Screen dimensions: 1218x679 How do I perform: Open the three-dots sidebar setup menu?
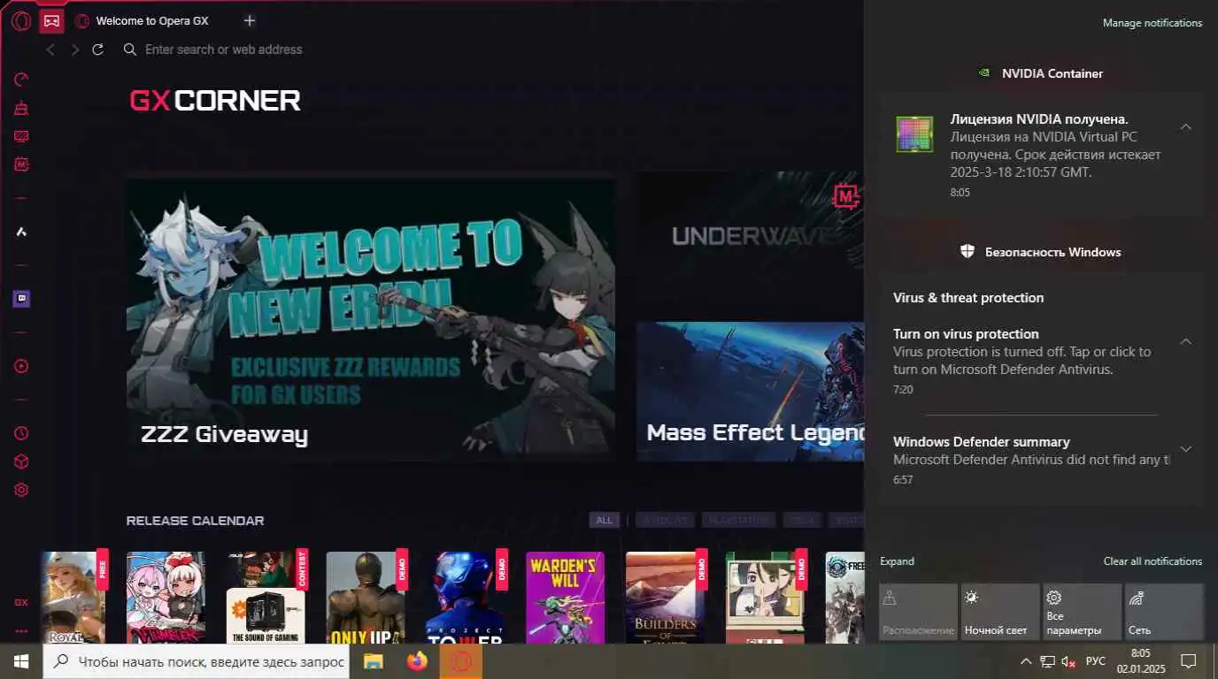click(21, 631)
